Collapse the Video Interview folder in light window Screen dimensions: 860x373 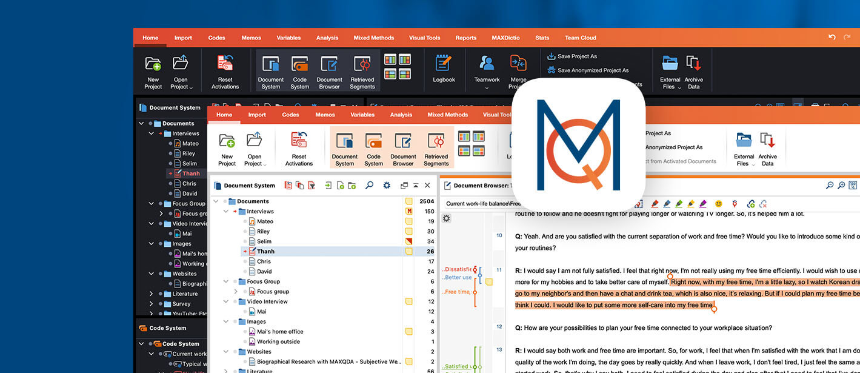226,301
